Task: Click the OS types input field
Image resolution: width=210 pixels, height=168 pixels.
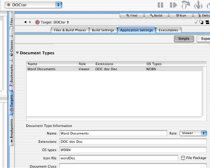Action: pyautogui.click(x=133, y=150)
